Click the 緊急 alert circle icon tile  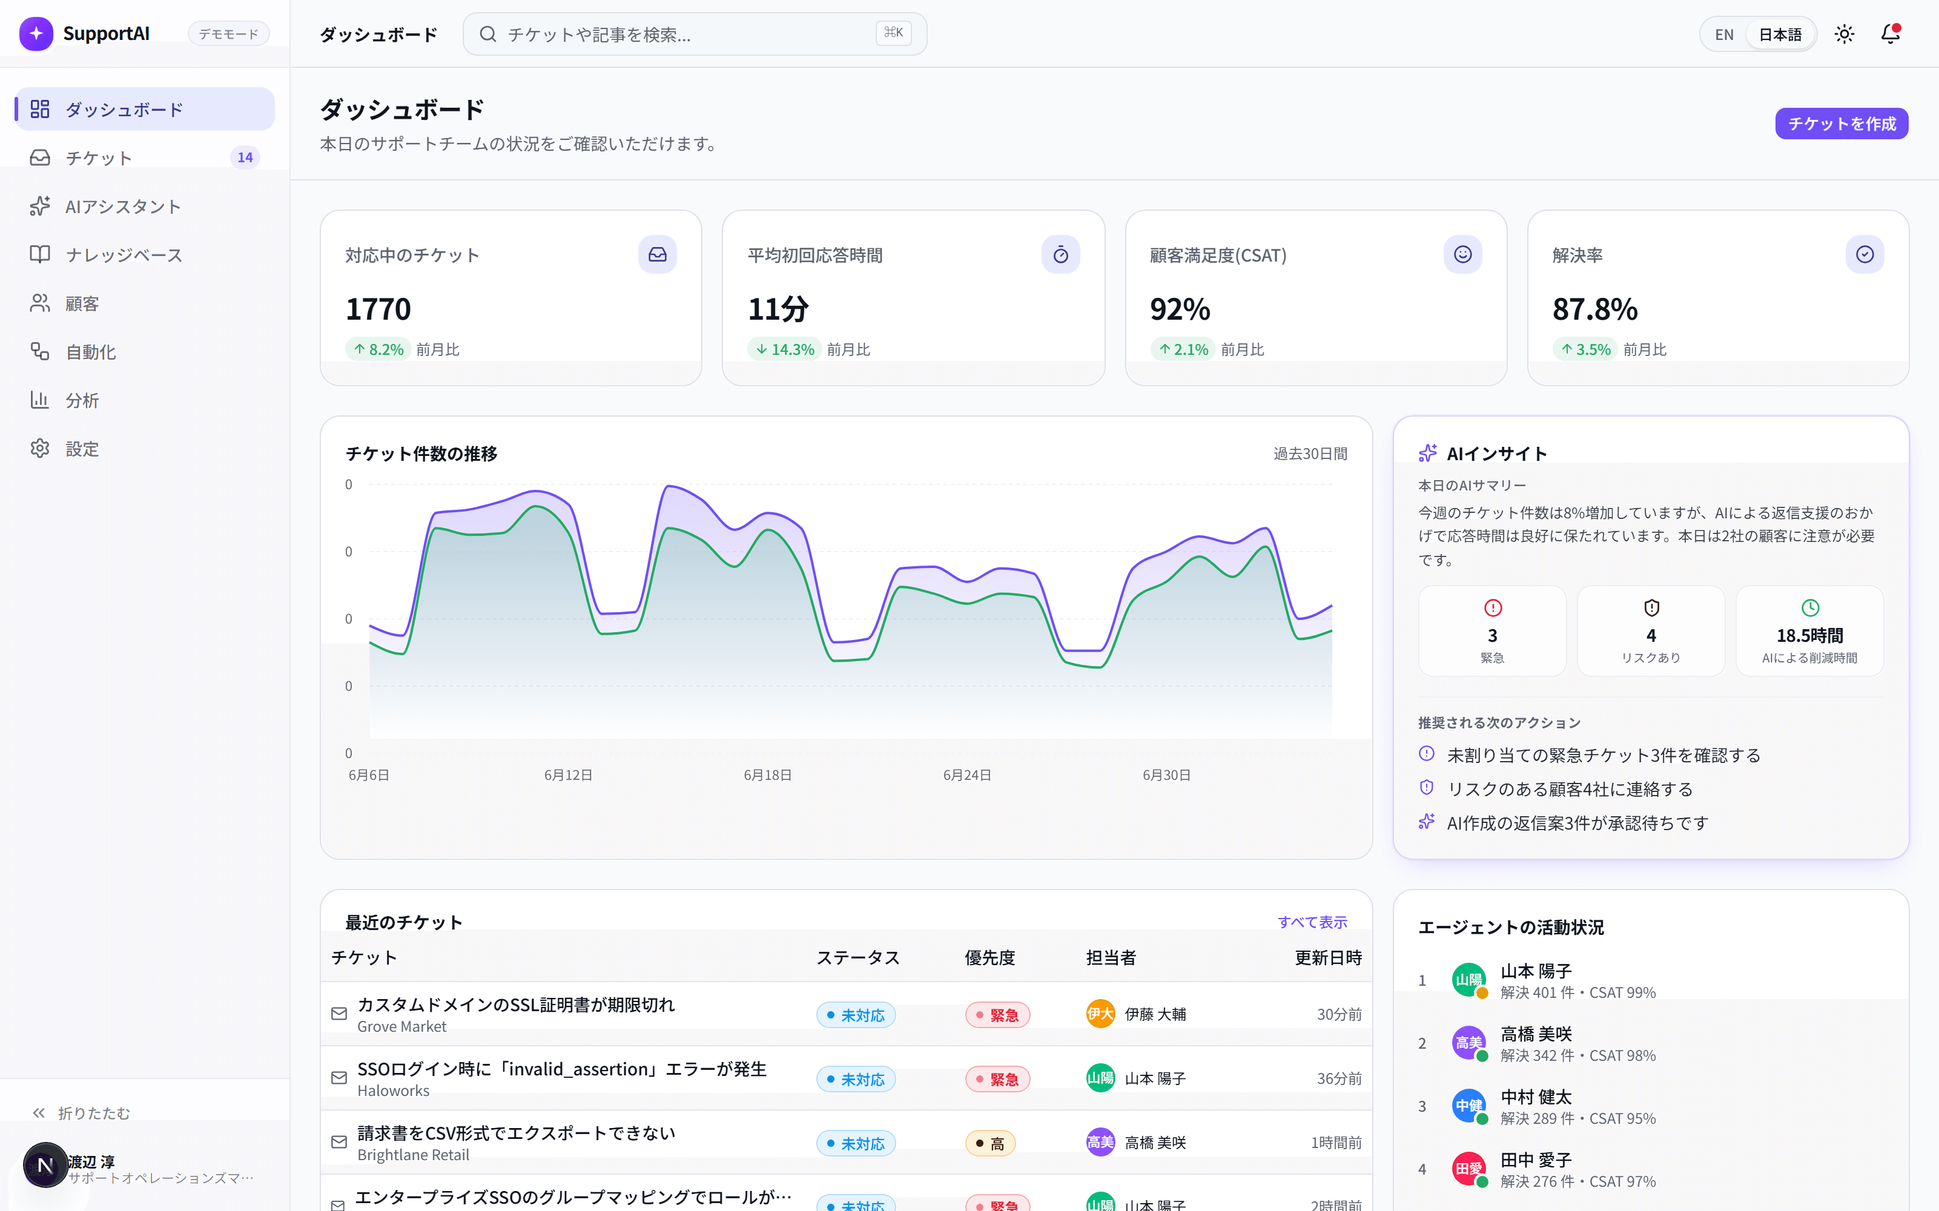[1492, 631]
